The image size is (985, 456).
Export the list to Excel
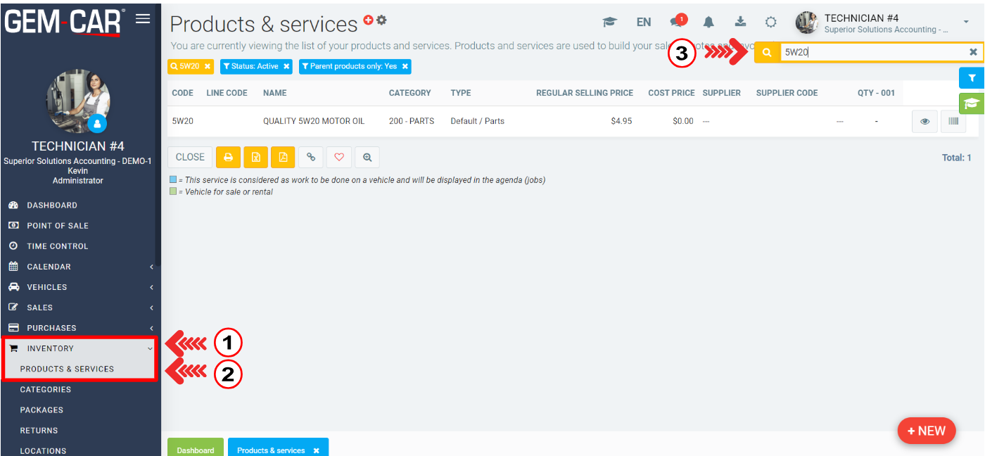[x=256, y=158]
